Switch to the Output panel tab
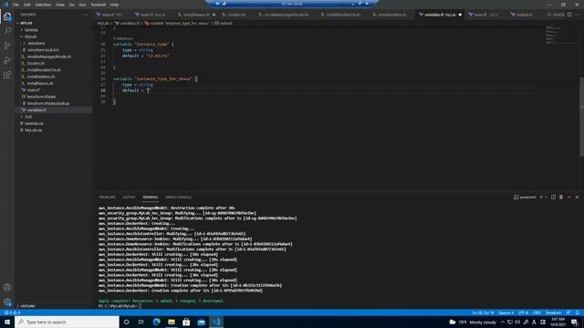 (129, 197)
